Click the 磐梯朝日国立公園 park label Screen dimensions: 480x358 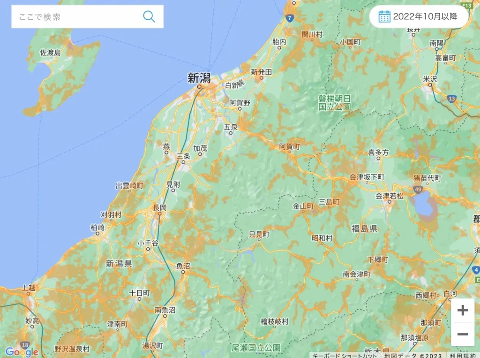point(334,102)
